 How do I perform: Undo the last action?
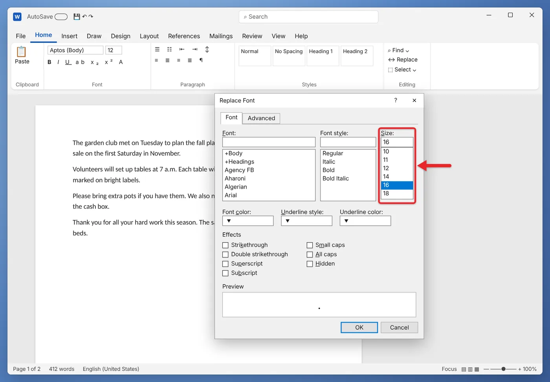pyautogui.click(x=84, y=17)
